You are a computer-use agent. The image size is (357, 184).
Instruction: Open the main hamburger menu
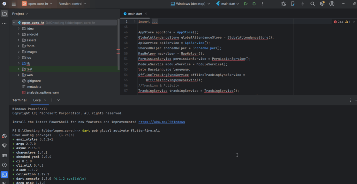click(14, 4)
